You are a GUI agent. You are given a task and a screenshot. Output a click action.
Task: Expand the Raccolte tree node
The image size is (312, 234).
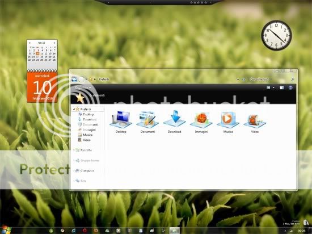(x=74, y=150)
